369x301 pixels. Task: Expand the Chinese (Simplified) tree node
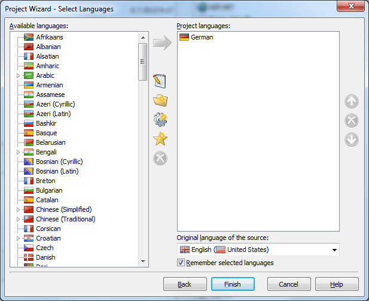[x=17, y=210]
